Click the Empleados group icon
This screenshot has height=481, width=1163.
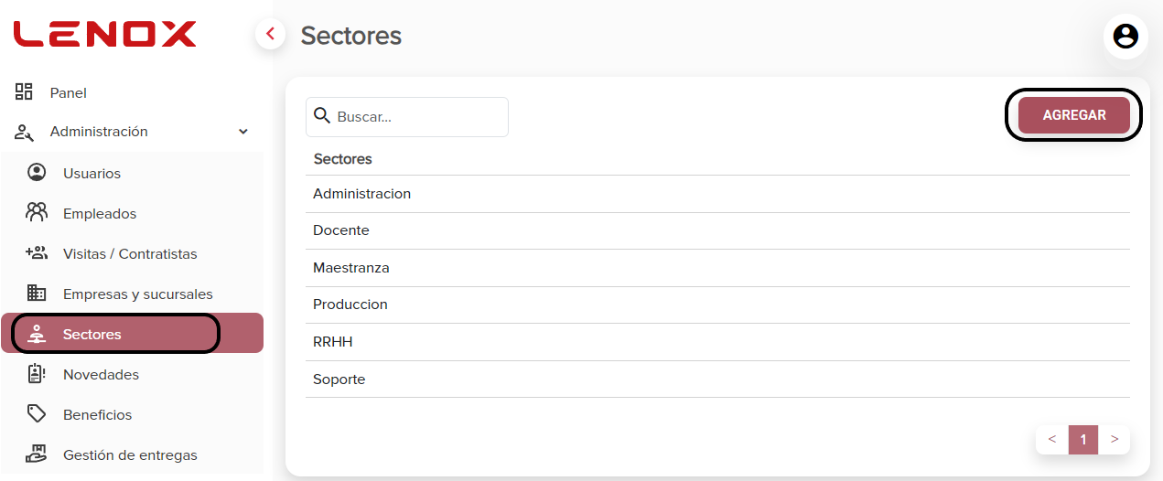tap(37, 212)
